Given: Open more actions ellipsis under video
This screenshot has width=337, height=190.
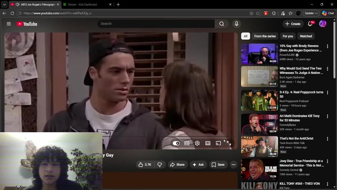Looking at the screenshot, I should (234, 165).
